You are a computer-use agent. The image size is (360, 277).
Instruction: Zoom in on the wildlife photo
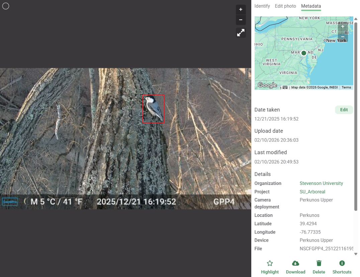tap(241, 10)
